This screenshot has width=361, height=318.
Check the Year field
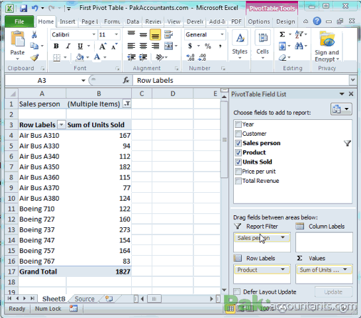tap(238, 125)
